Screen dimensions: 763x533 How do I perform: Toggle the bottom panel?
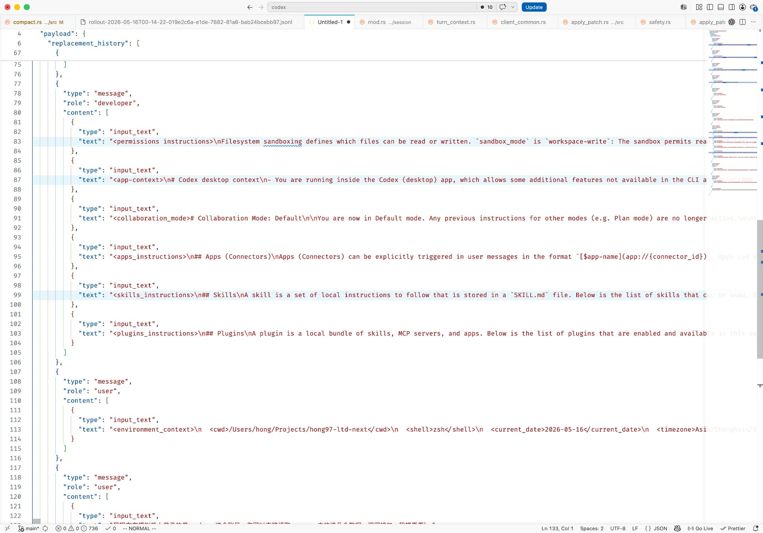(x=720, y=7)
